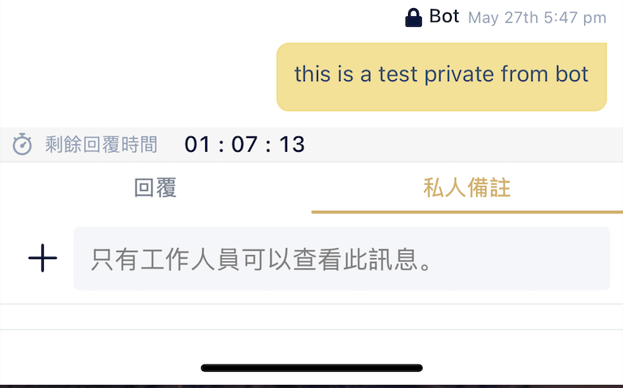Tap the lock icon beside Bot
This screenshot has width=623, height=388.
(414, 17)
